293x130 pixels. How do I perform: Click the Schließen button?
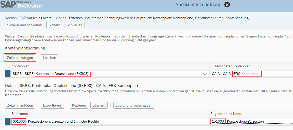[74, 25]
